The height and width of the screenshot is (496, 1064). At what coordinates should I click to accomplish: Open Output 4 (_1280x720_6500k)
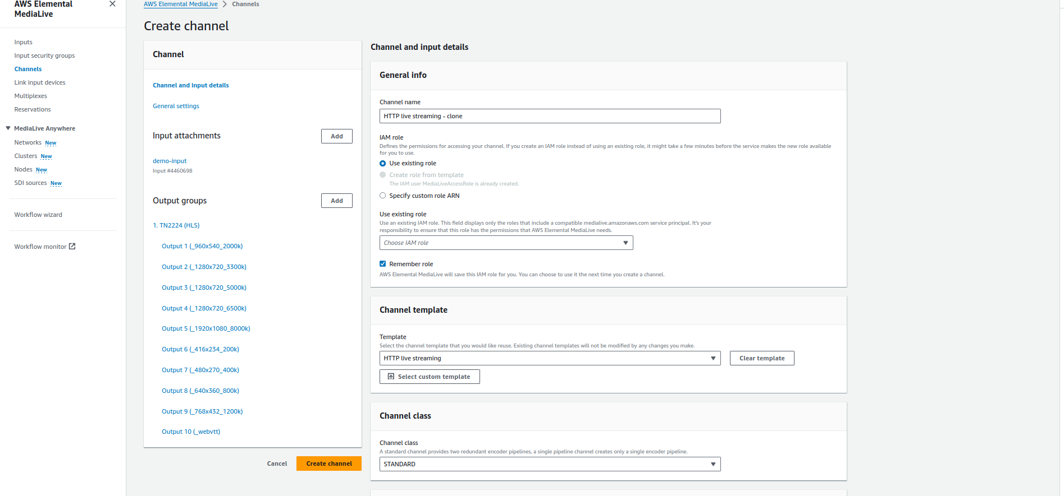(x=204, y=308)
